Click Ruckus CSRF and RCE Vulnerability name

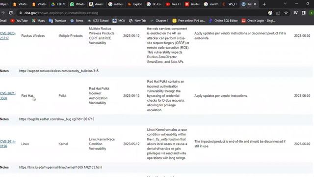(x=102, y=36)
